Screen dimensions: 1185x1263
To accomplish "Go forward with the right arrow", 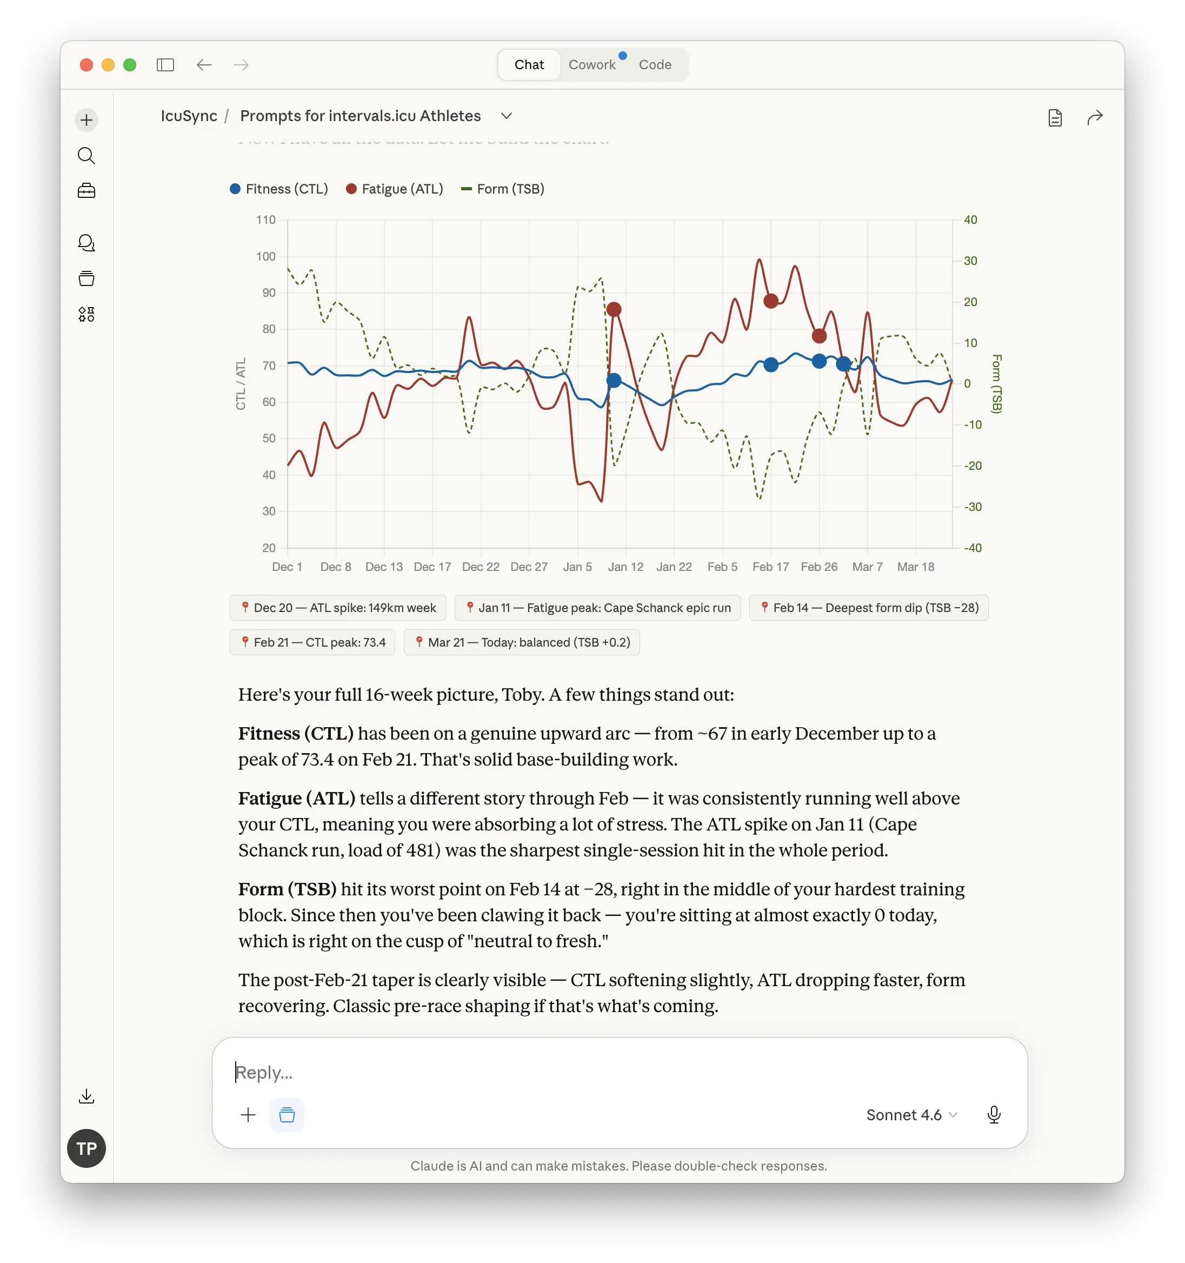I will tap(241, 65).
